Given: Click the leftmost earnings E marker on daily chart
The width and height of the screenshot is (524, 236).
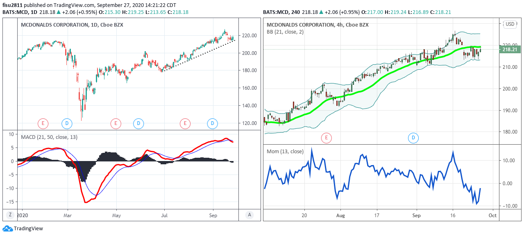Looking at the screenshot, I should coord(43,123).
